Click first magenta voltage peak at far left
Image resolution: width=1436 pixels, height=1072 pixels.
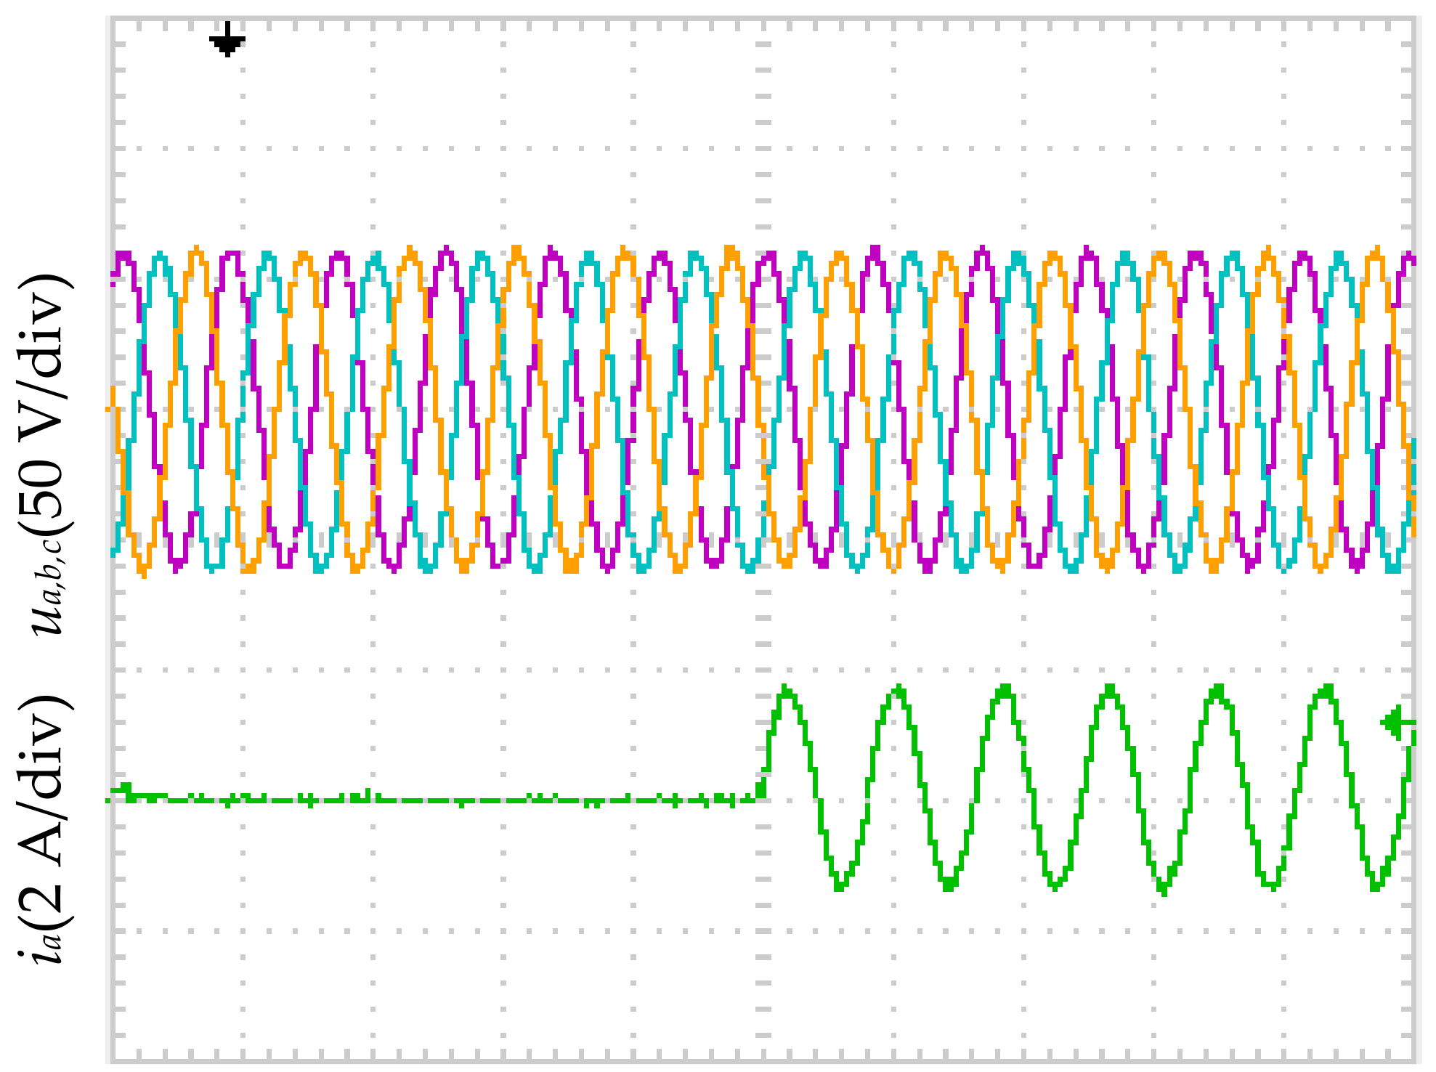(x=124, y=256)
